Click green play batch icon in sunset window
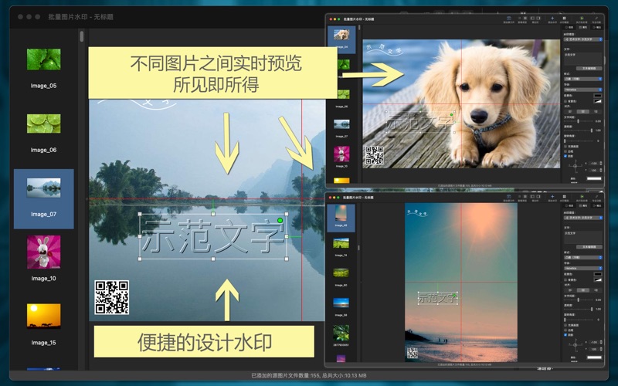The image size is (618, 386). click(x=582, y=198)
